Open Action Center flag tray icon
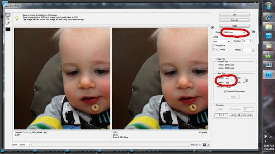 click(x=266, y=136)
